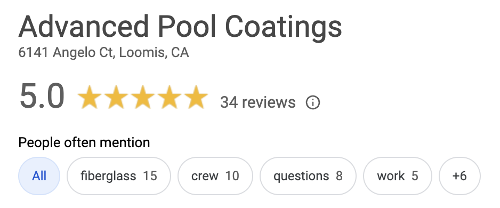This screenshot has width=500, height=208.
Task: Click the third gold rating star
Action: pyautogui.click(x=142, y=97)
